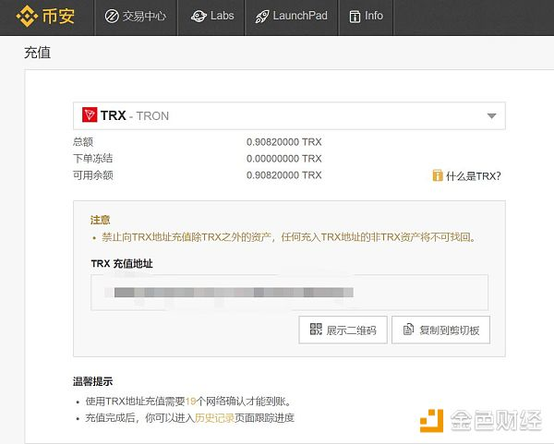Click the 19 confirmations number
Viewport: 554px width, 444px height.
coord(190,402)
